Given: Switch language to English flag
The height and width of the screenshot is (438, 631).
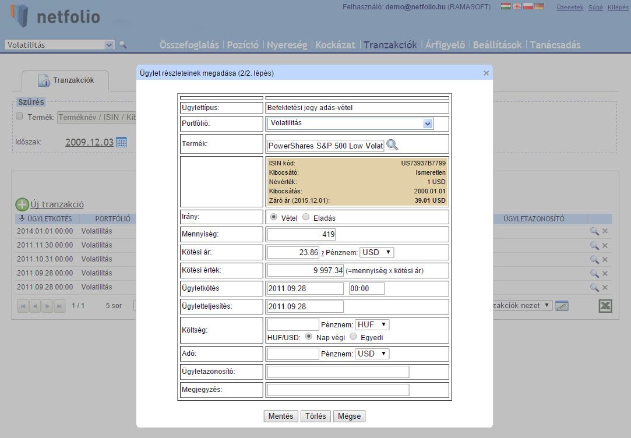Looking at the screenshot, I should click(x=517, y=6).
